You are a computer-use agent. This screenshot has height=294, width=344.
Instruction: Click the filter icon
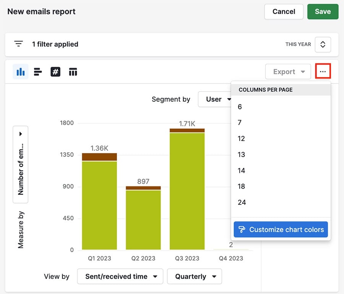click(x=18, y=44)
